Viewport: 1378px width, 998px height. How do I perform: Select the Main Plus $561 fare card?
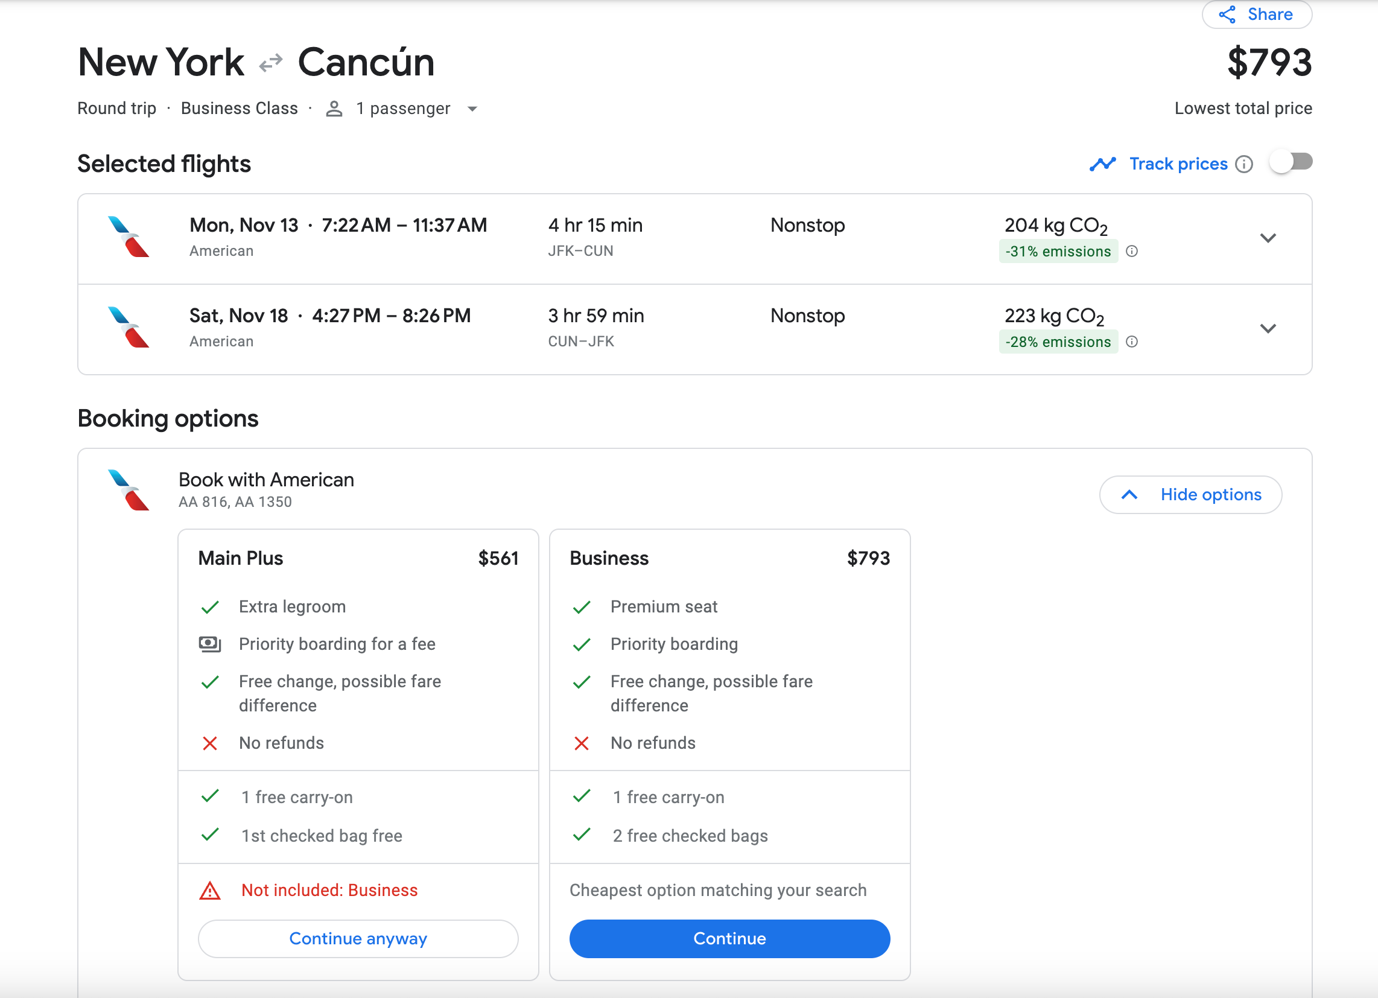pos(358,754)
